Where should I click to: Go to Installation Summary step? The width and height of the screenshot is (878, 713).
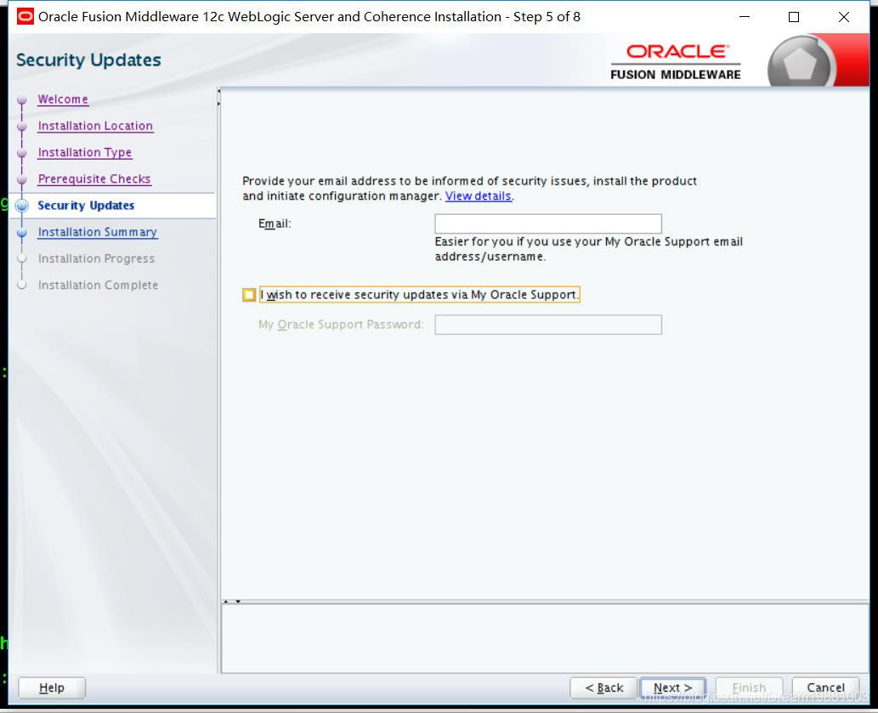coord(98,232)
